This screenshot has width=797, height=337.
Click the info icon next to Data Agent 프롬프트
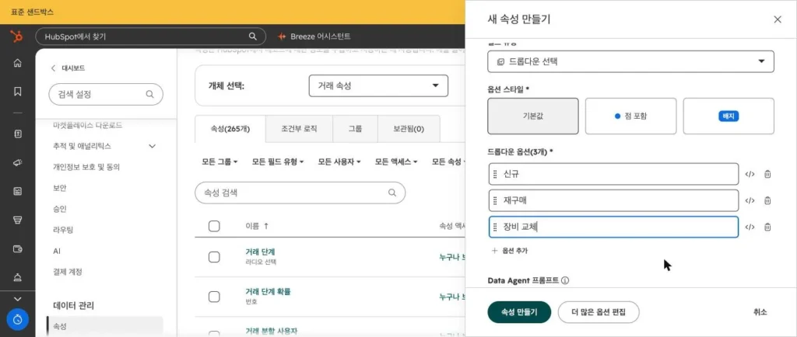[x=565, y=280]
